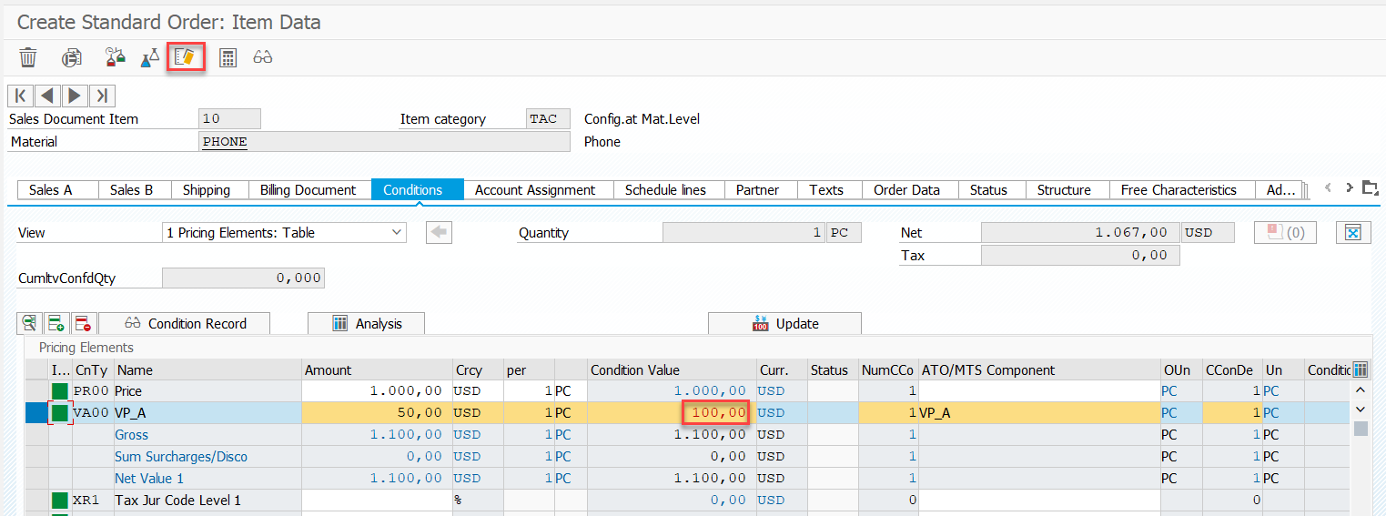Click the blue X box icon right of Net

point(1352,233)
